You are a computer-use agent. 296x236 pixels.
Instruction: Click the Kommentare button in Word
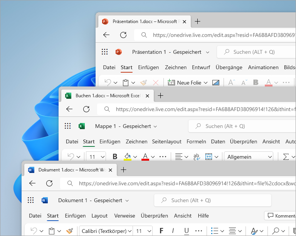280,216
